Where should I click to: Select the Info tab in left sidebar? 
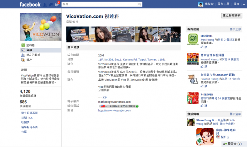[41, 50]
